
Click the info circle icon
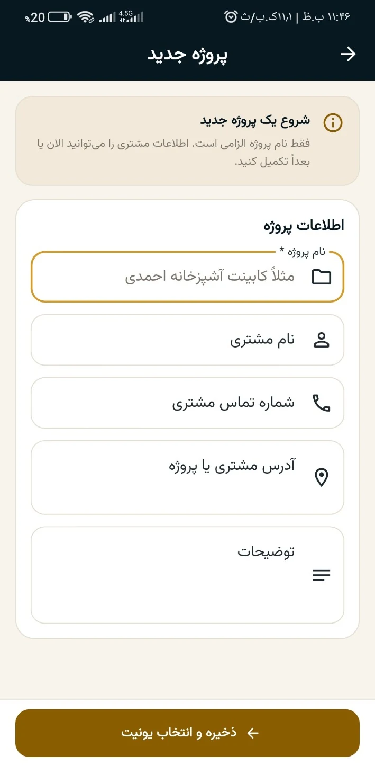click(333, 123)
